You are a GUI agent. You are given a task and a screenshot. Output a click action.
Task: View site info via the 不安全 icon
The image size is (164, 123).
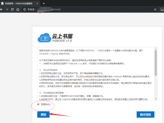click(x=25, y=9)
